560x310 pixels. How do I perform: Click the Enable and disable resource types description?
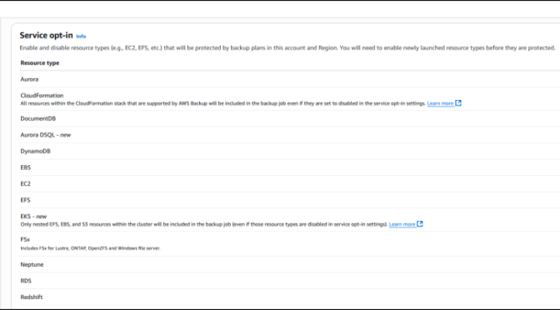point(287,47)
